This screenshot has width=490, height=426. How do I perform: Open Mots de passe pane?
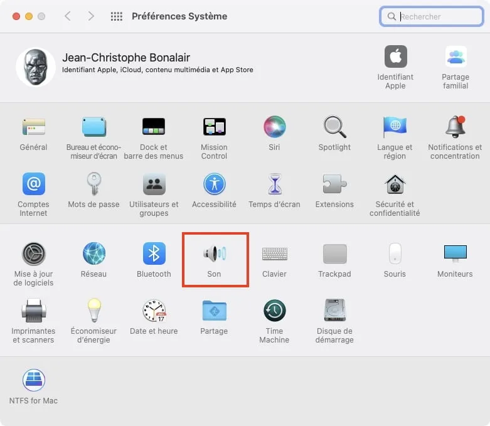pyautogui.click(x=93, y=184)
